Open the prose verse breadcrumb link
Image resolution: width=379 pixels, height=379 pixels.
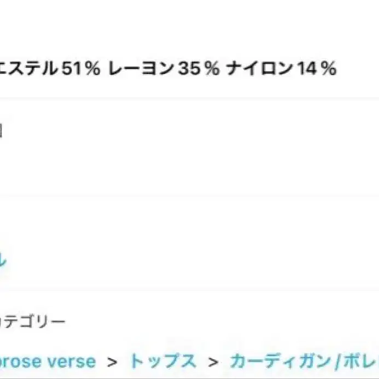click(x=48, y=361)
